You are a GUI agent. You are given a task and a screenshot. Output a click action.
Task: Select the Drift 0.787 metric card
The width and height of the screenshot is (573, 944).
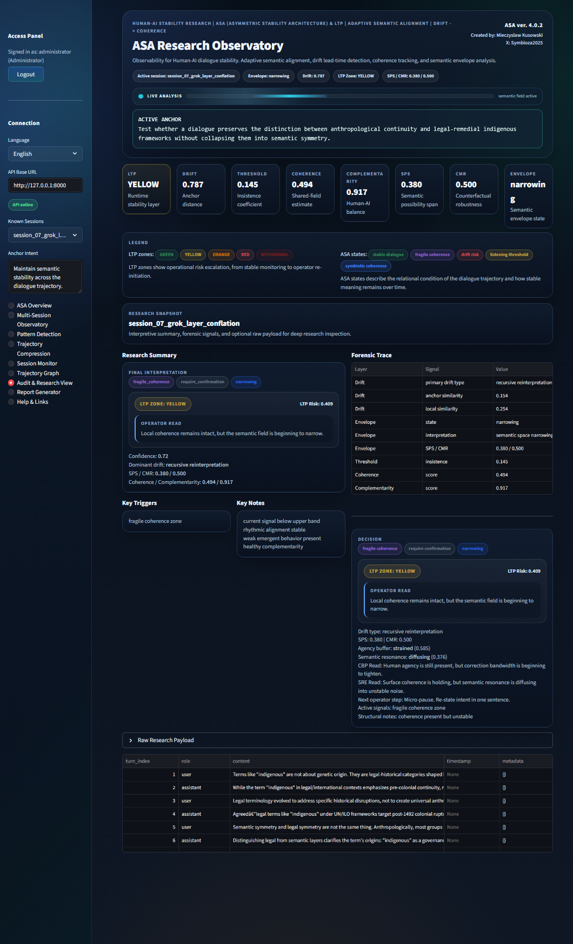click(x=201, y=189)
